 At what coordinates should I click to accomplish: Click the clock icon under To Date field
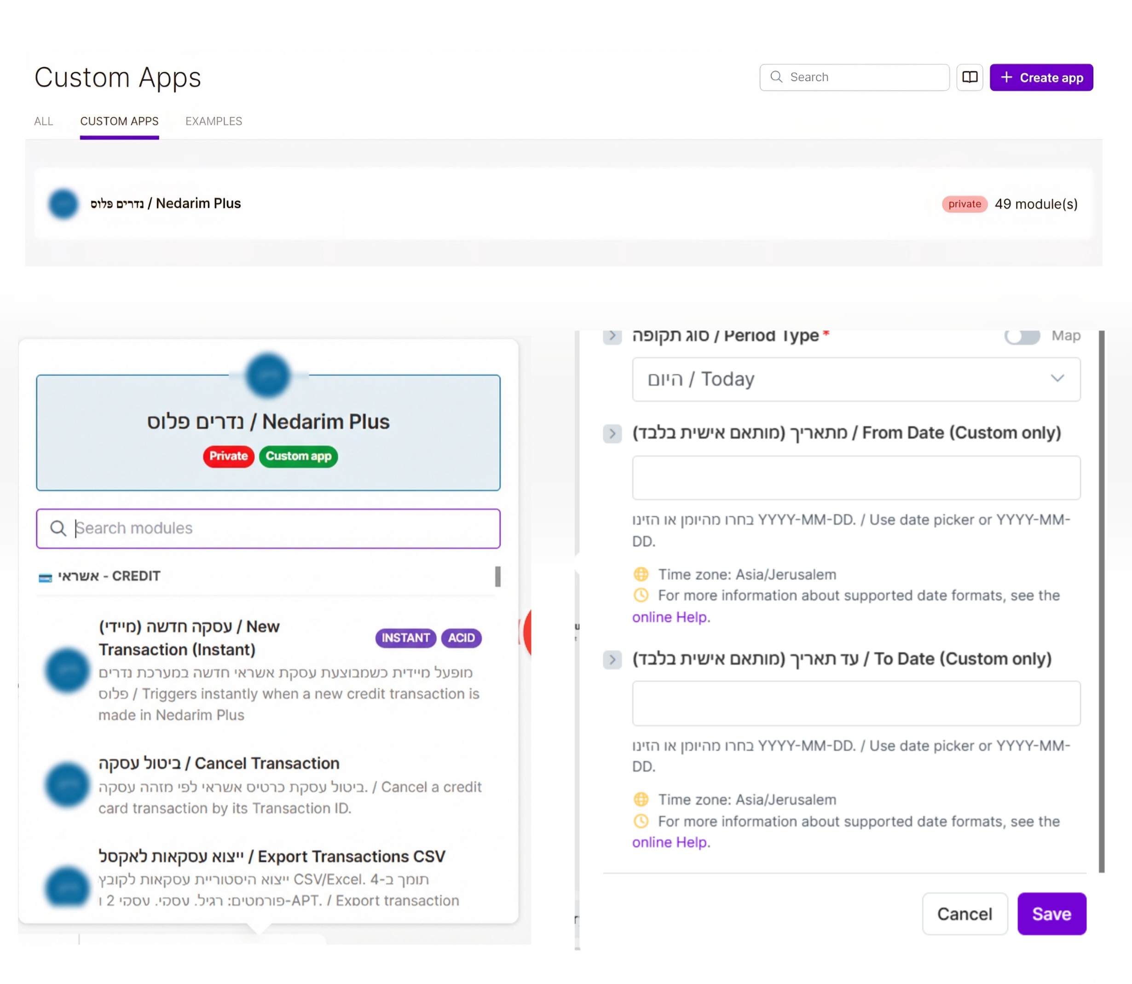(641, 822)
